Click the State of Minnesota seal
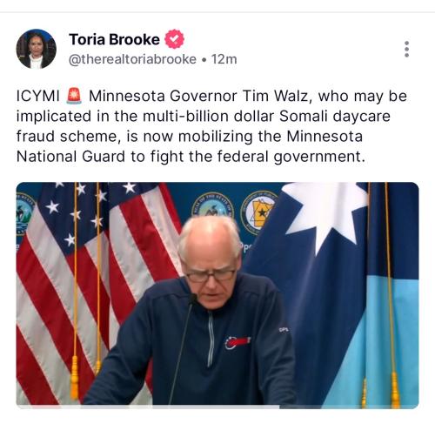 213,206
